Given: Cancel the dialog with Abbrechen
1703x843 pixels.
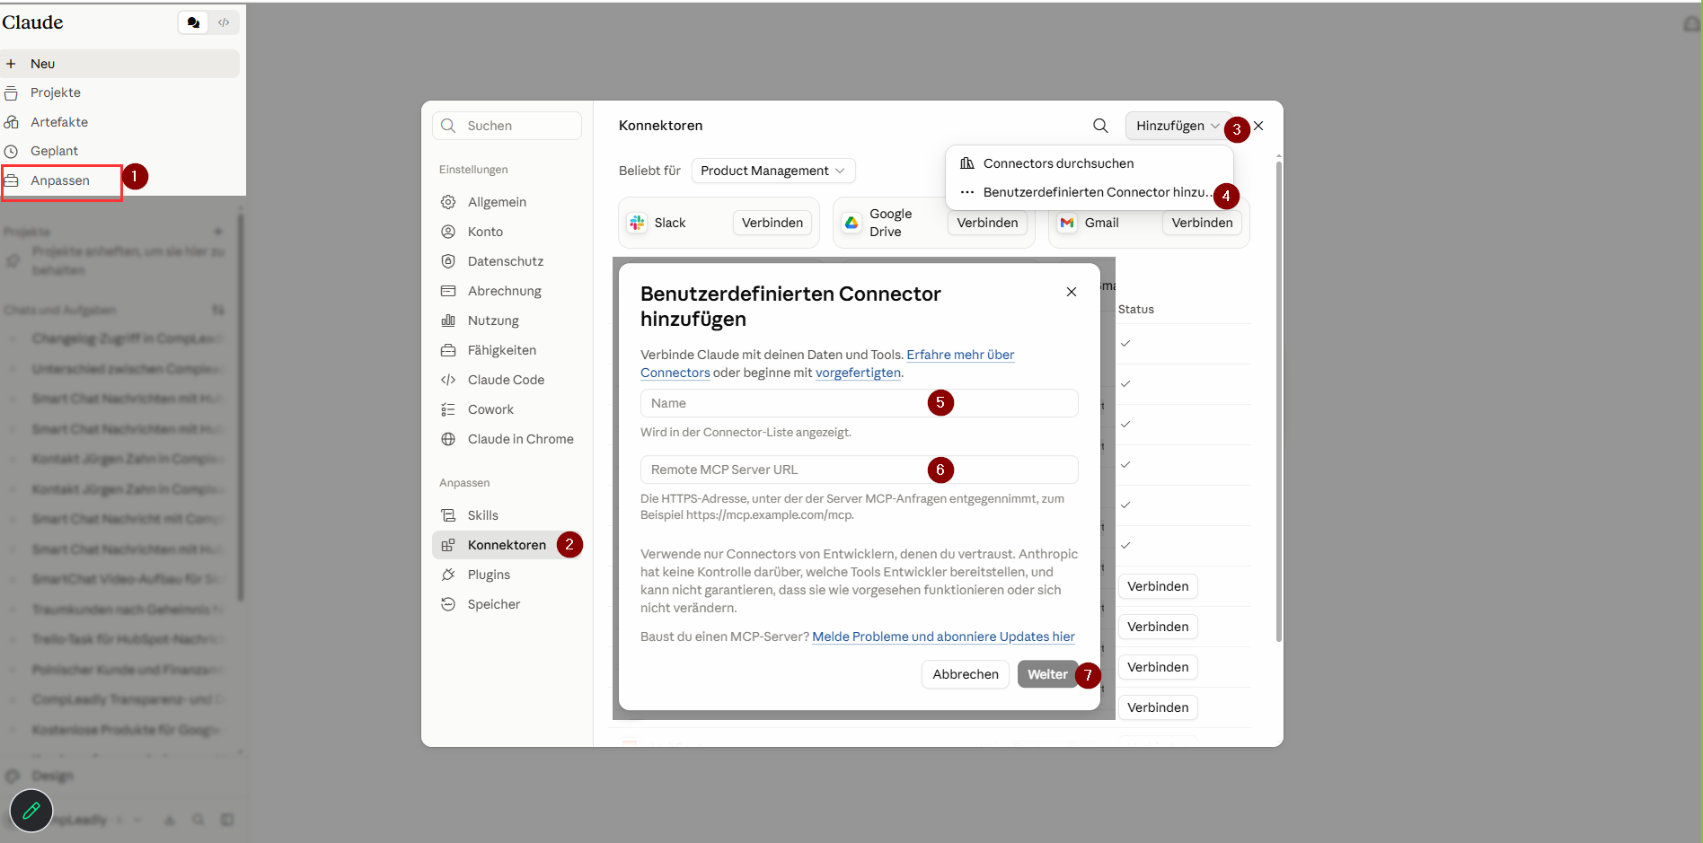Looking at the screenshot, I should click(966, 674).
